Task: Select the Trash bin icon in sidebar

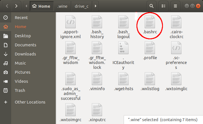Action: pyautogui.click(x=6, y=90)
